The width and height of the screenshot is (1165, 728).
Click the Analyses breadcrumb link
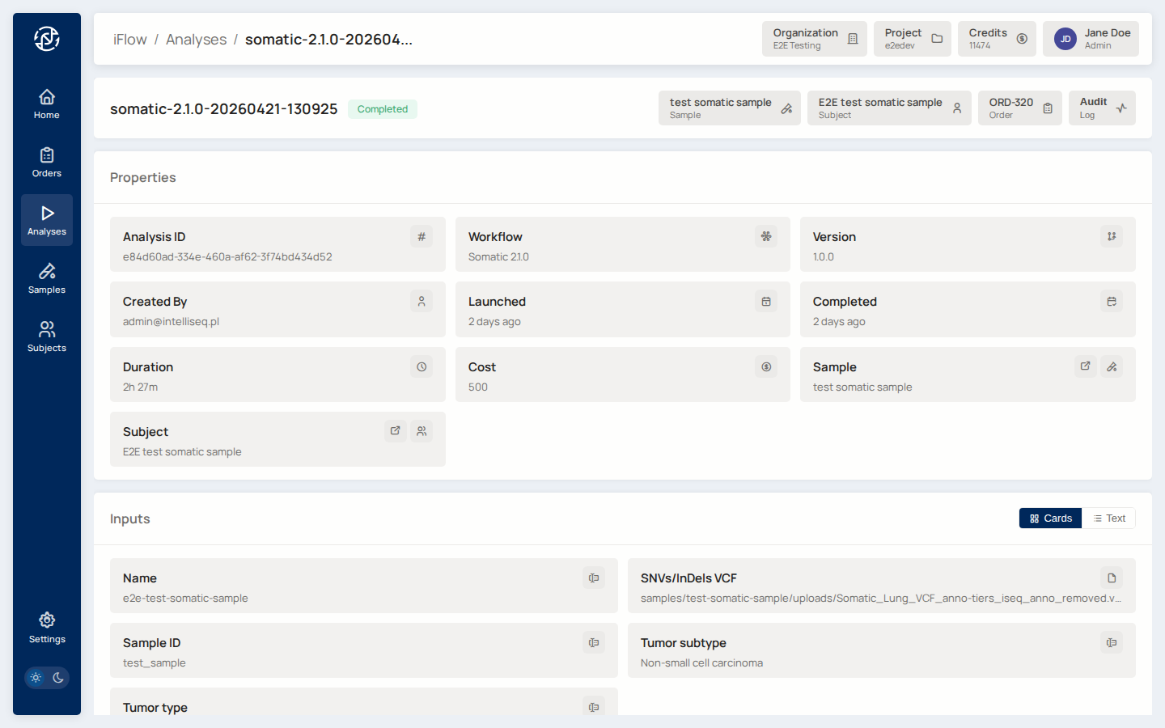196,40
